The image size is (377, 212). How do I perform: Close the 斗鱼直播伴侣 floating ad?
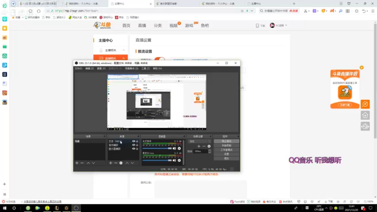(x=361, y=67)
